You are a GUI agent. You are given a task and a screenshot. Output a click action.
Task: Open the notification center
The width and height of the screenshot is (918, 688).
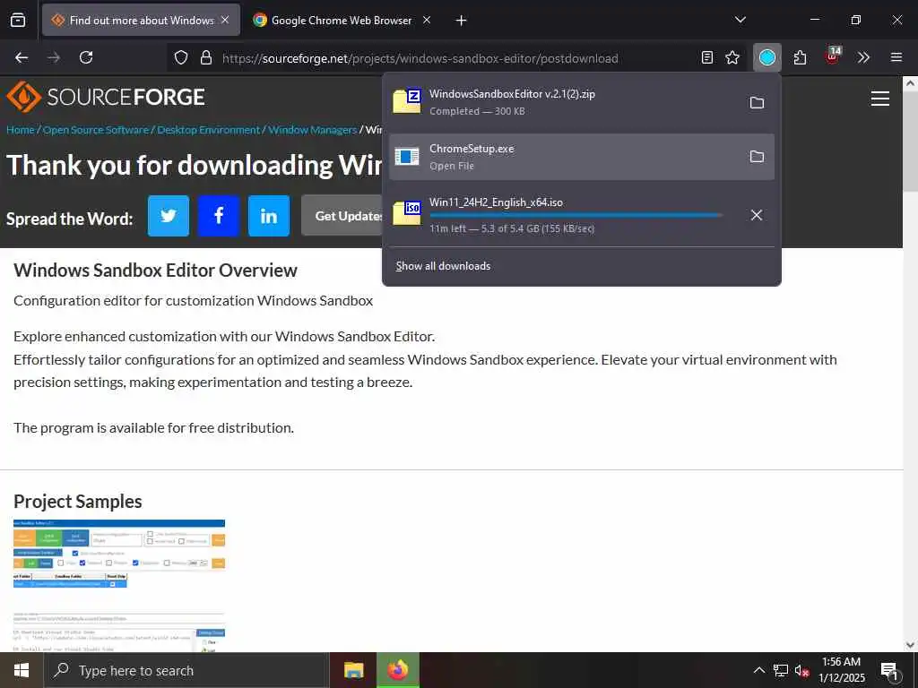(x=890, y=671)
